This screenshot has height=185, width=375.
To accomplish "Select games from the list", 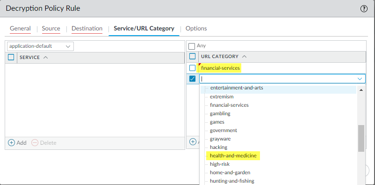I will tap(217, 122).
